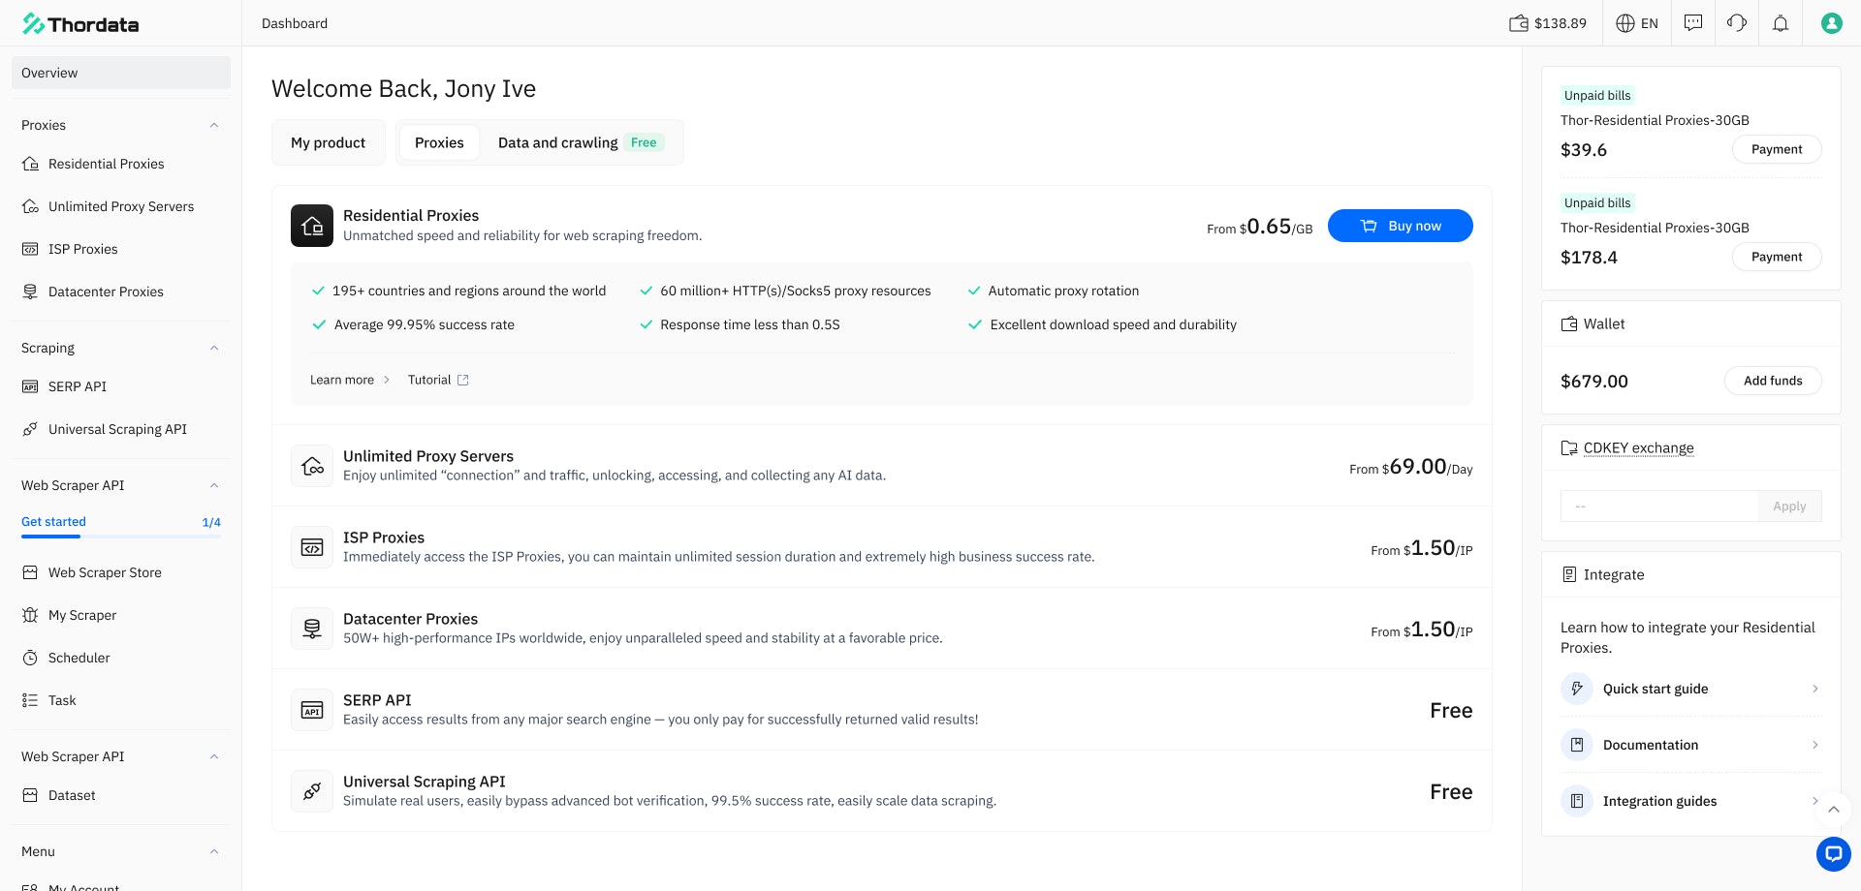Click the Add funds button
This screenshot has width=1861, height=891.
pos(1773,381)
